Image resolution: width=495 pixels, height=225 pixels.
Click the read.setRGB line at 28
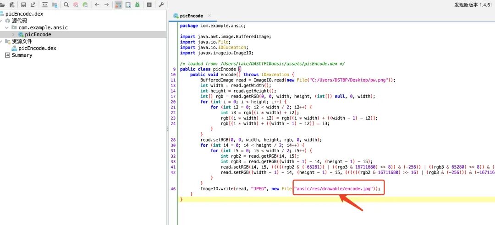coord(261,139)
